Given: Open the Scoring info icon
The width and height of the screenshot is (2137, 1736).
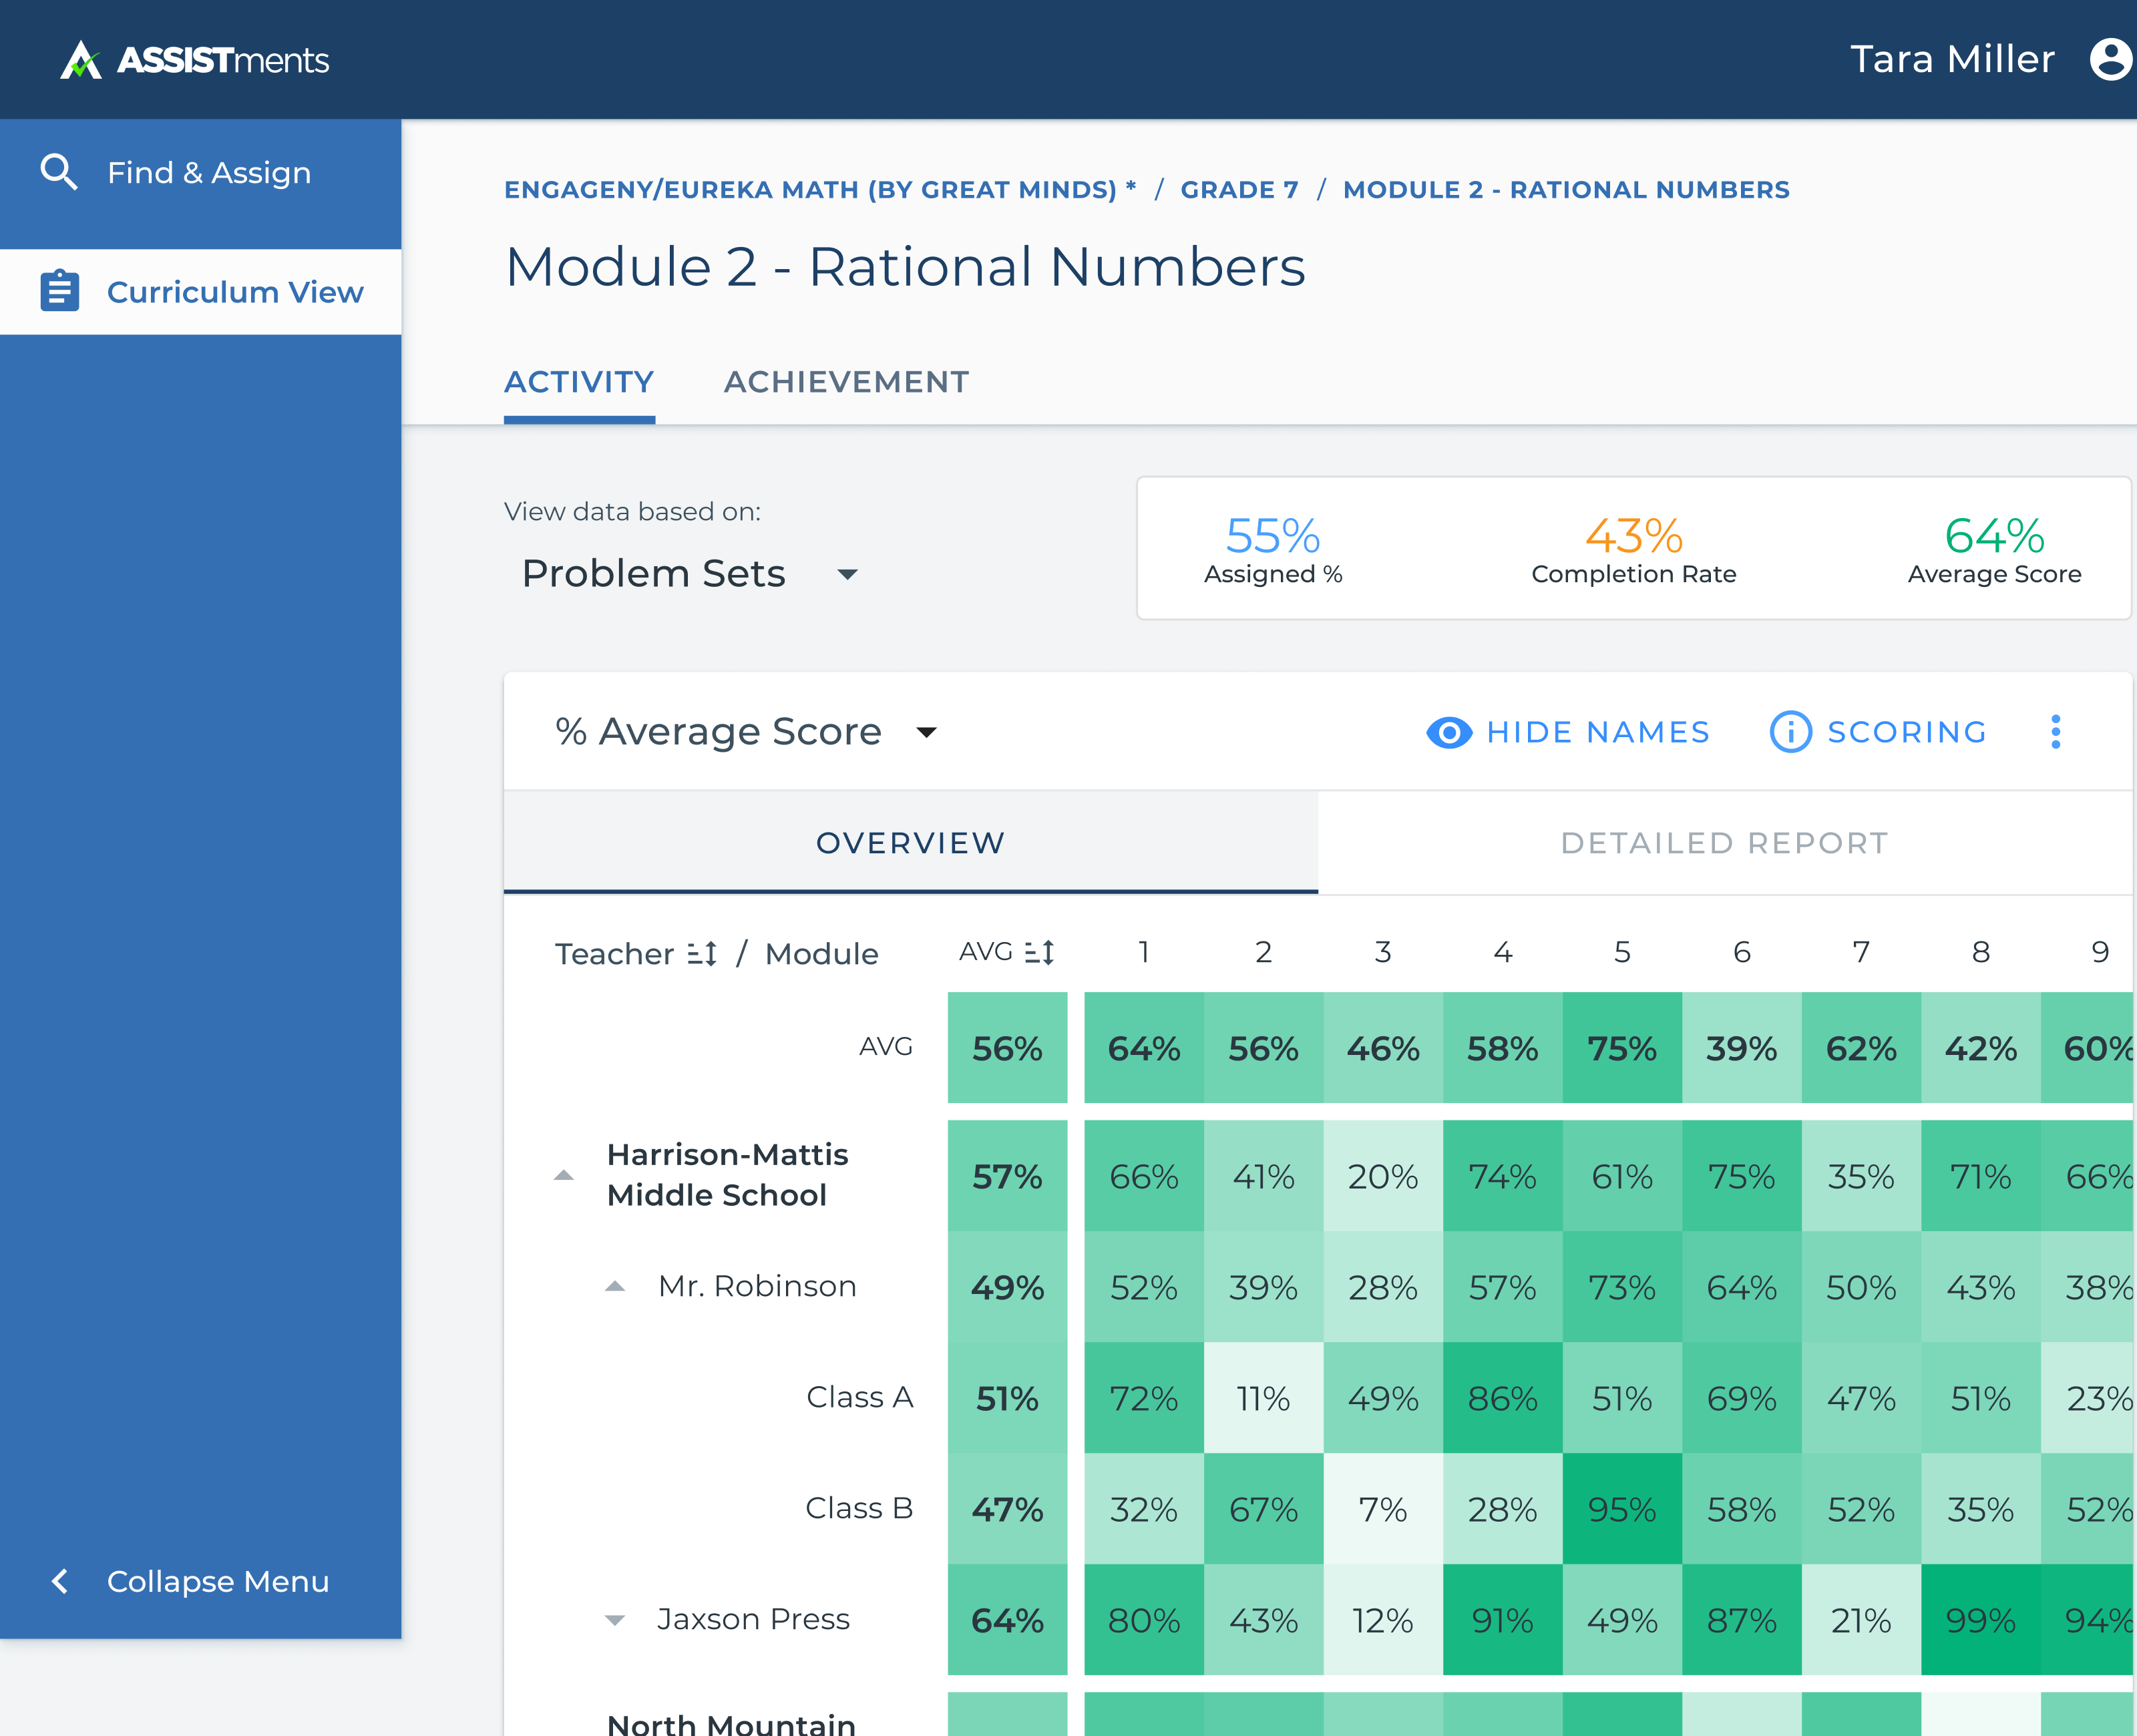Looking at the screenshot, I should click(1790, 732).
